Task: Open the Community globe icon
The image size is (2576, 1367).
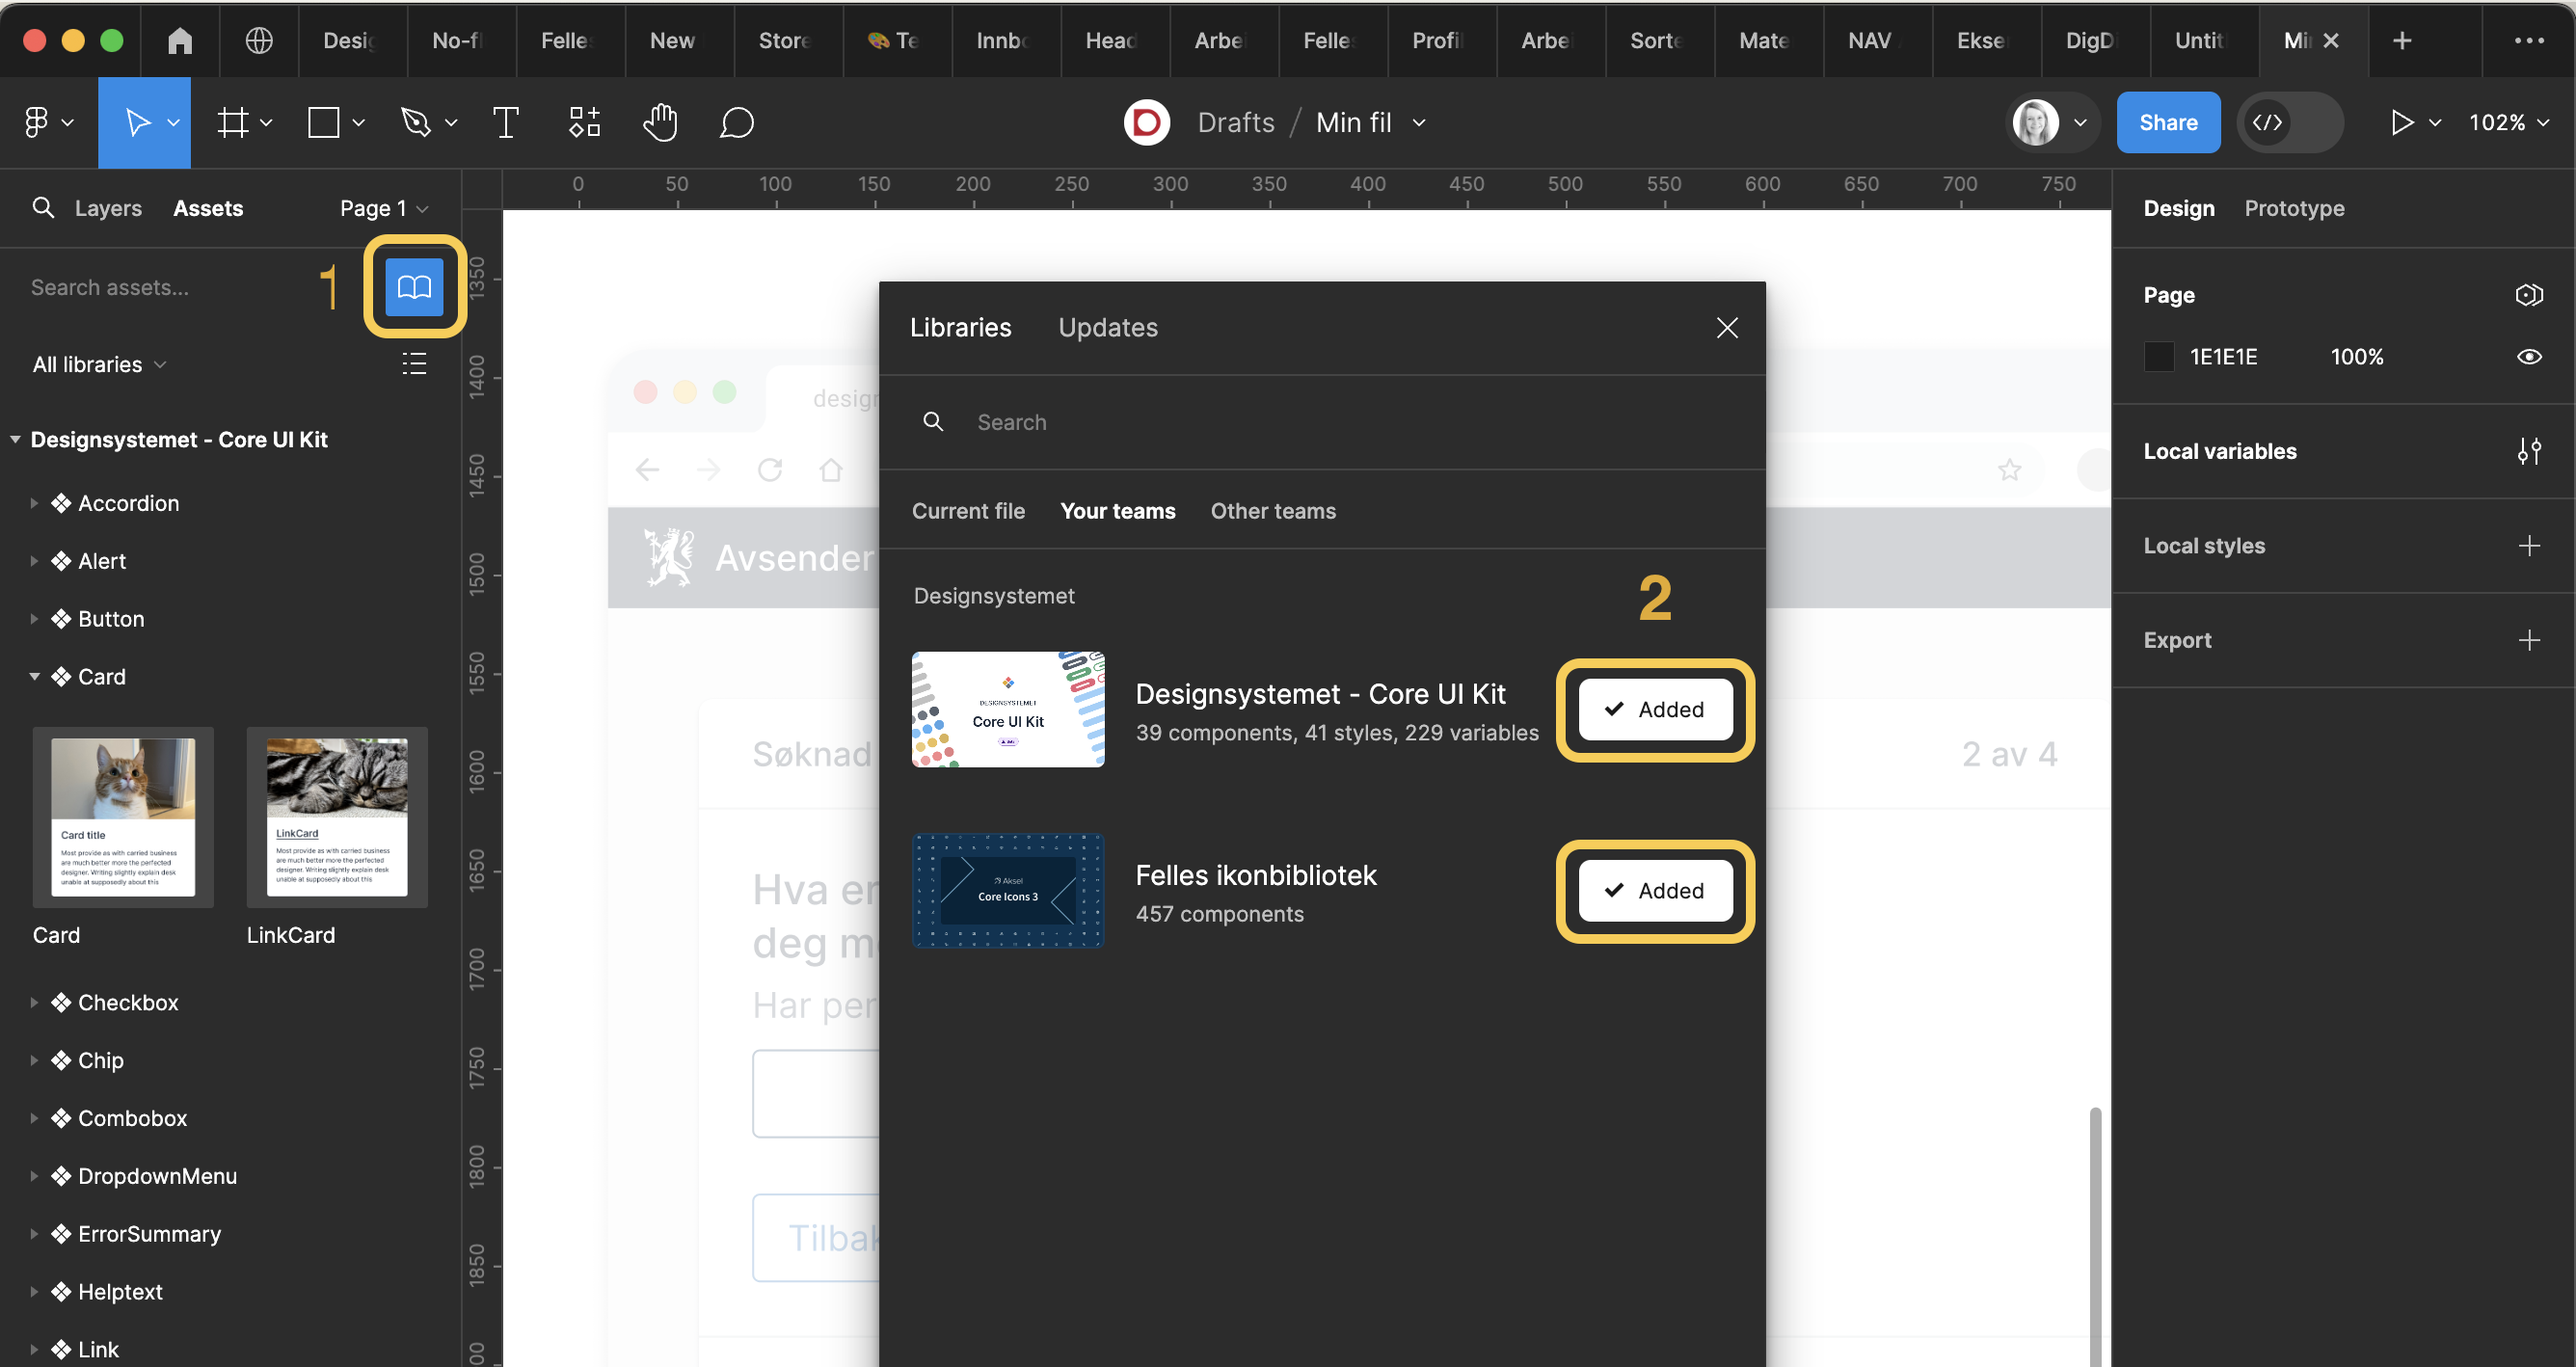Action: pos(259,40)
